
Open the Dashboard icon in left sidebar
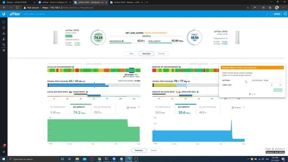coord(4,22)
